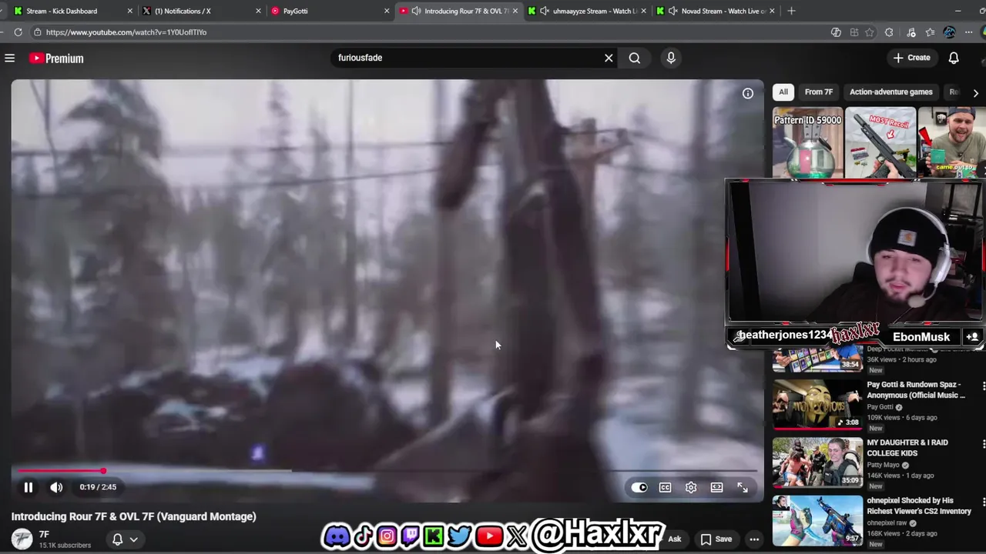Open more actions menu beside Save
The width and height of the screenshot is (986, 554).
(x=754, y=539)
